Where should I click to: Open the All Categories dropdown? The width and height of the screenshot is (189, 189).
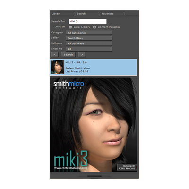(89, 33)
